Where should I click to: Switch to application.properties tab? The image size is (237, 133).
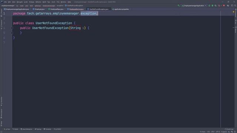point(121,9)
